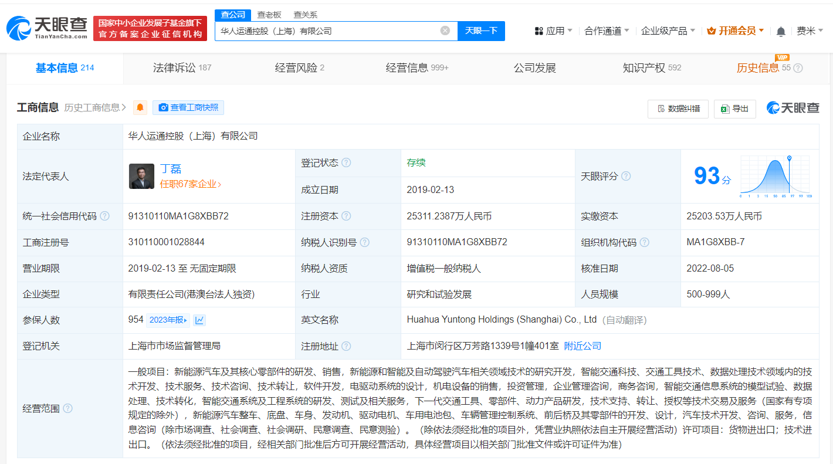833x464 pixels.
Task: Select the 查老板 search tab
Action: [268, 15]
